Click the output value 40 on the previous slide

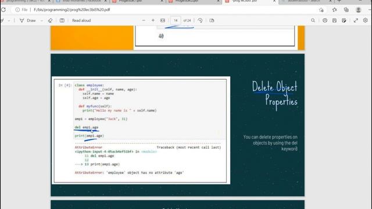pos(161,36)
